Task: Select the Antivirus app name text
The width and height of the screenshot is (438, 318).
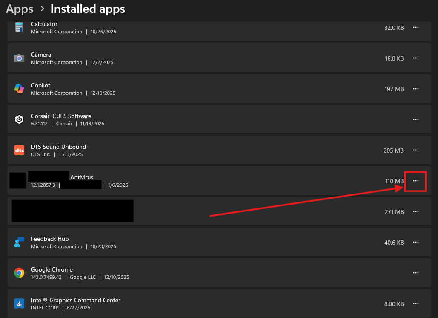Action: click(x=81, y=177)
